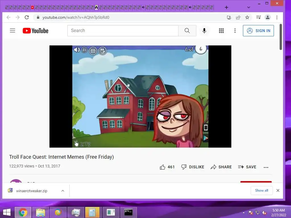Expand winaerotweaker.zip download options chevron
The image size is (291, 218).
click(x=63, y=191)
